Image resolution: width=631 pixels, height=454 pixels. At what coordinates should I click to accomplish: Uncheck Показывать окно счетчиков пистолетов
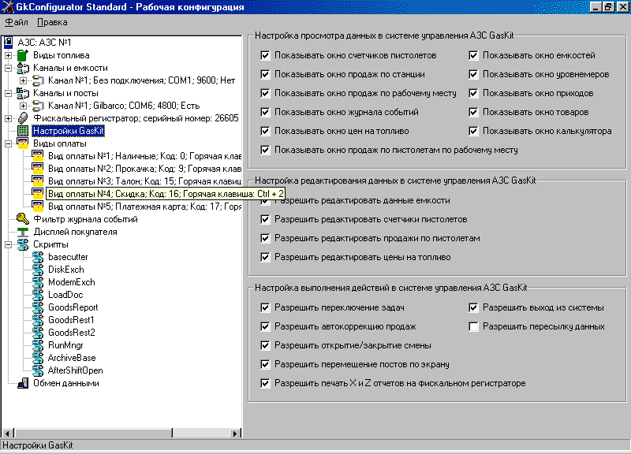265,55
